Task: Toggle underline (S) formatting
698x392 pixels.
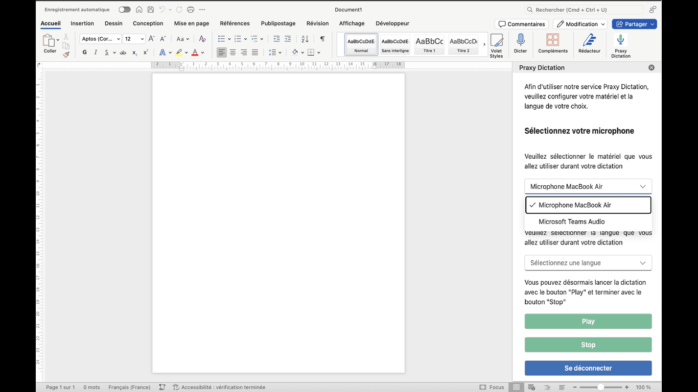Action: 107,53
